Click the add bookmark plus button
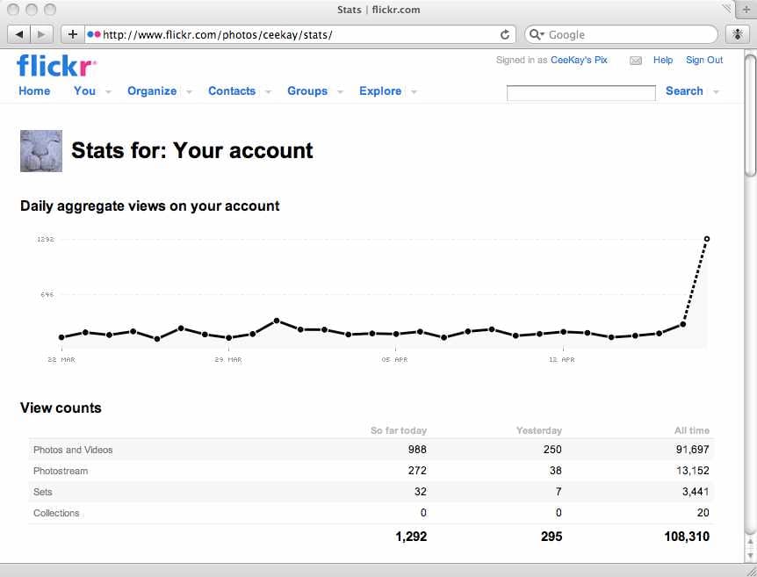Image resolution: width=757 pixels, height=577 pixels. pyautogui.click(x=73, y=34)
